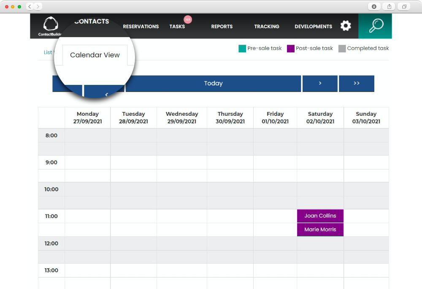The height and width of the screenshot is (289, 422).
Task: Open the Reservations menu
Action: point(141,26)
